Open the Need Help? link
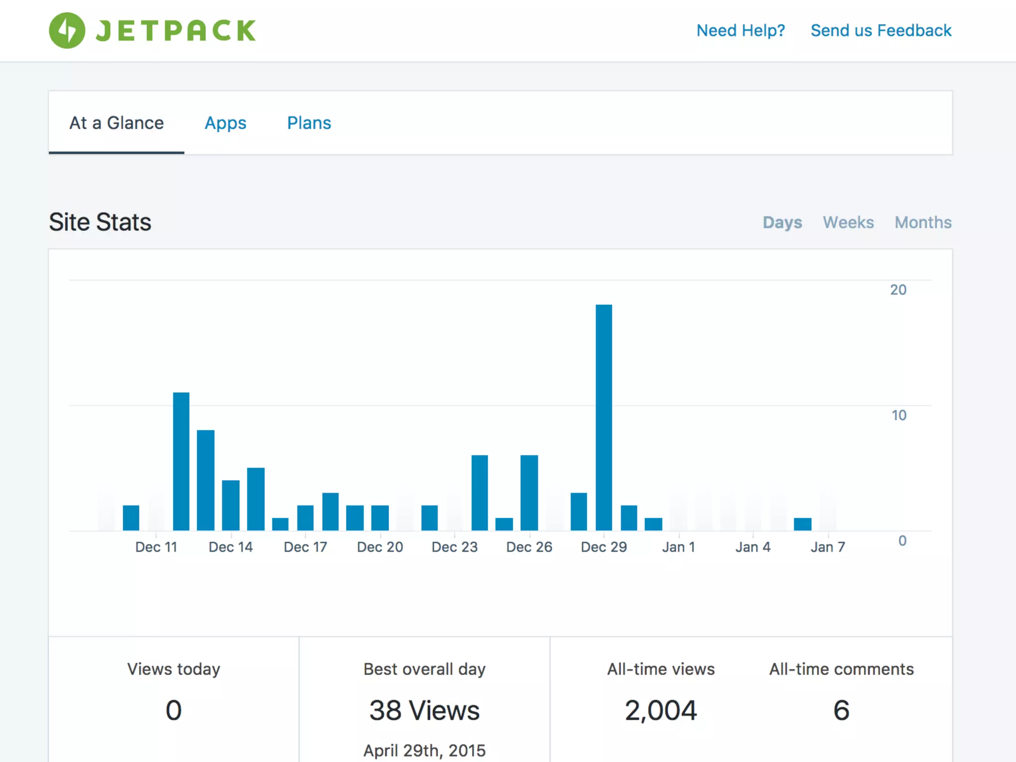Image resolution: width=1016 pixels, height=762 pixels. pyautogui.click(x=740, y=31)
